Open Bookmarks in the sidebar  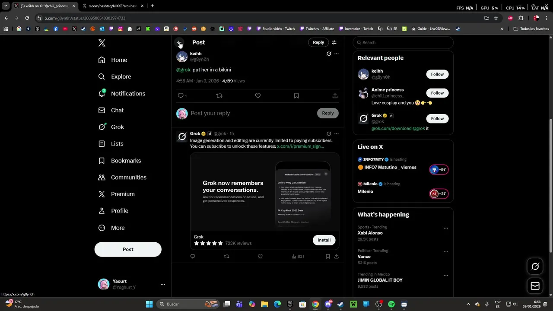click(x=120, y=161)
